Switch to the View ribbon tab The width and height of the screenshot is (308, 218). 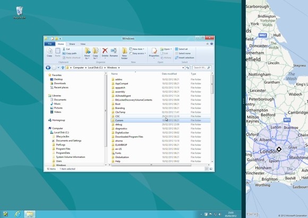pos(83,44)
